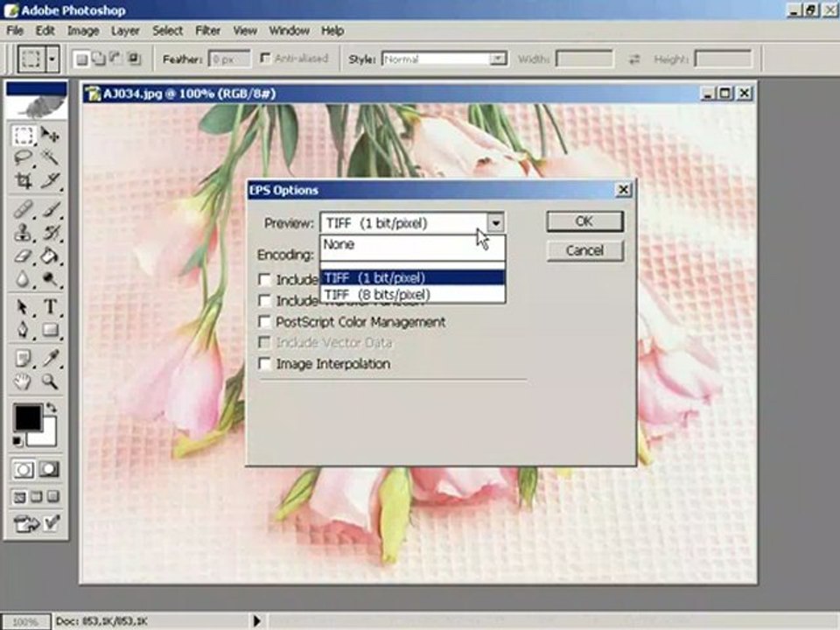Open the Style dropdown in options bar
Image resolution: width=840 pixels, height=630 pixels.
[x=498, y=59]
